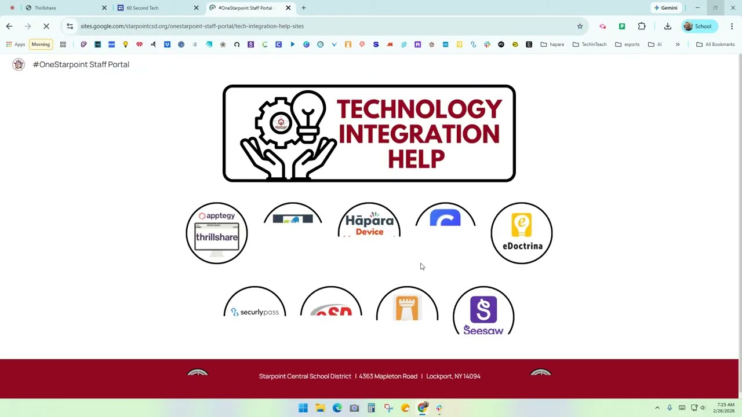Click the address bar URL
742x417 pixels.
pos(192,26)
